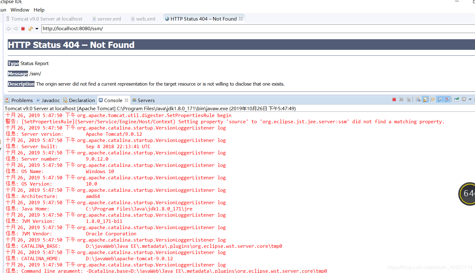This screenshot has height=273, width=475.
Task: Close the HTTP Status 404 tab
Action: (x=241, y=19)
